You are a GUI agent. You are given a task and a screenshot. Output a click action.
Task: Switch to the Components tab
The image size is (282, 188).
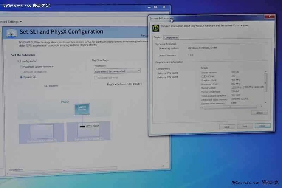[x=171, y=37]
